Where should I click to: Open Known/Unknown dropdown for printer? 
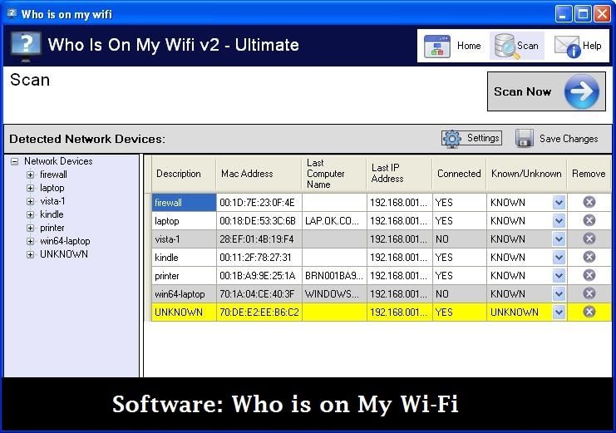559,276
